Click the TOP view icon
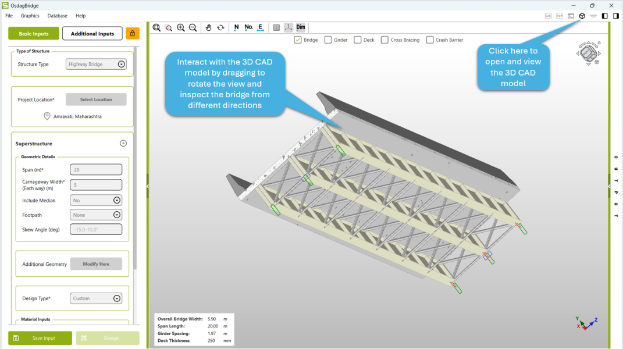Screen dimensions: 623x349 560,16
